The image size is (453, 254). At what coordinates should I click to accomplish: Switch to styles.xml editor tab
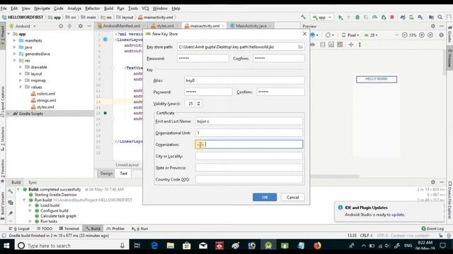165,26
